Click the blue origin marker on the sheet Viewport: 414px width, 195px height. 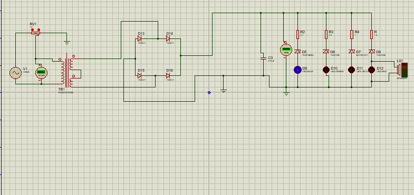point(209,93)
